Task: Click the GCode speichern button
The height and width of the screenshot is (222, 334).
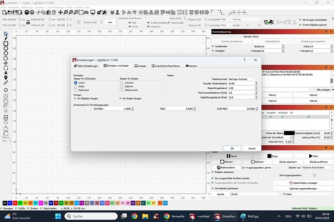Action: coord(288,162)
